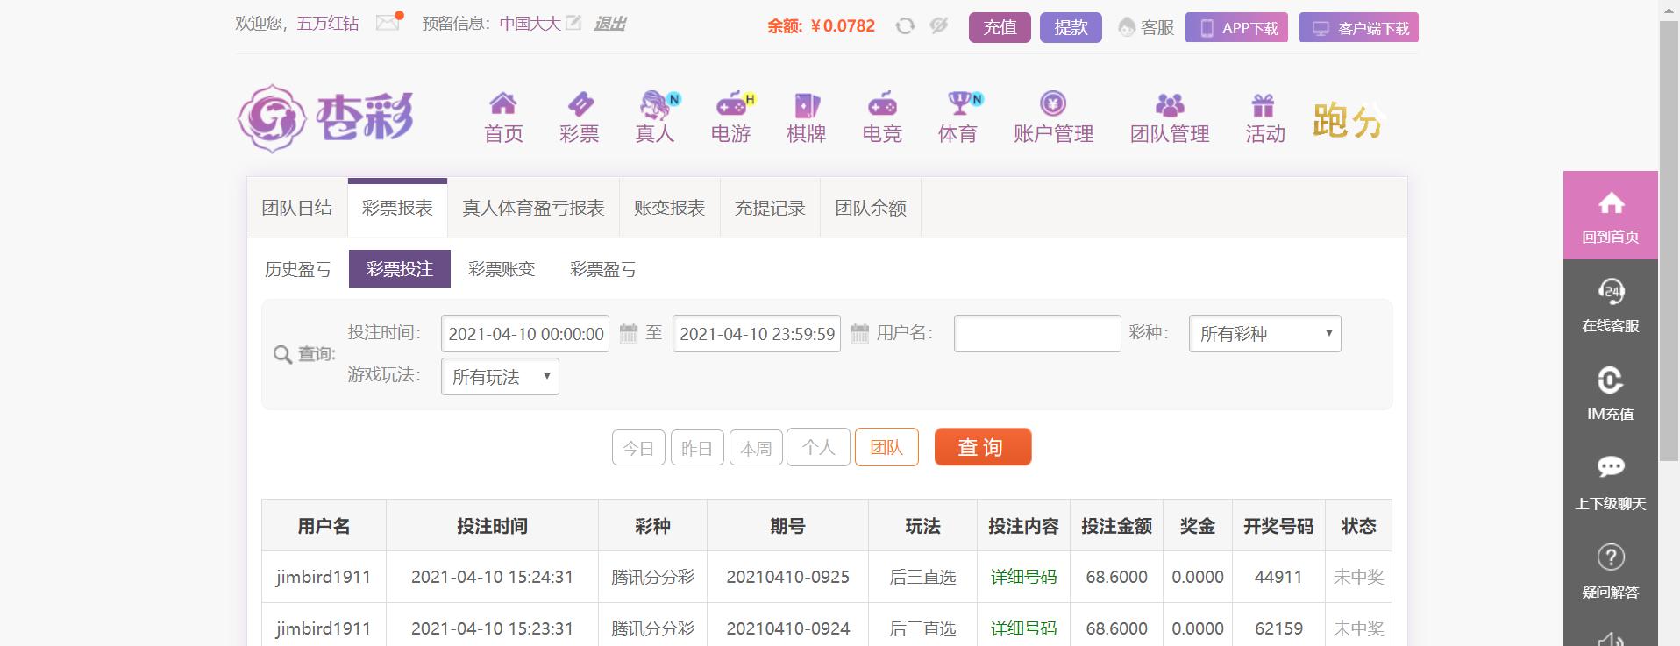1680x646 pixels.
Task: Select 彩票盈亏 sub-tab
Action: 603,269
